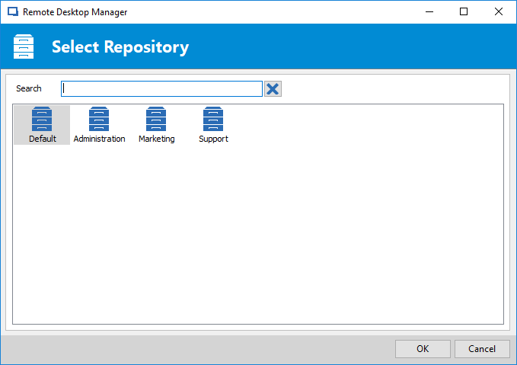517x365 pixels.
Task: Click the Default repository label
Action: click(43, 139)
